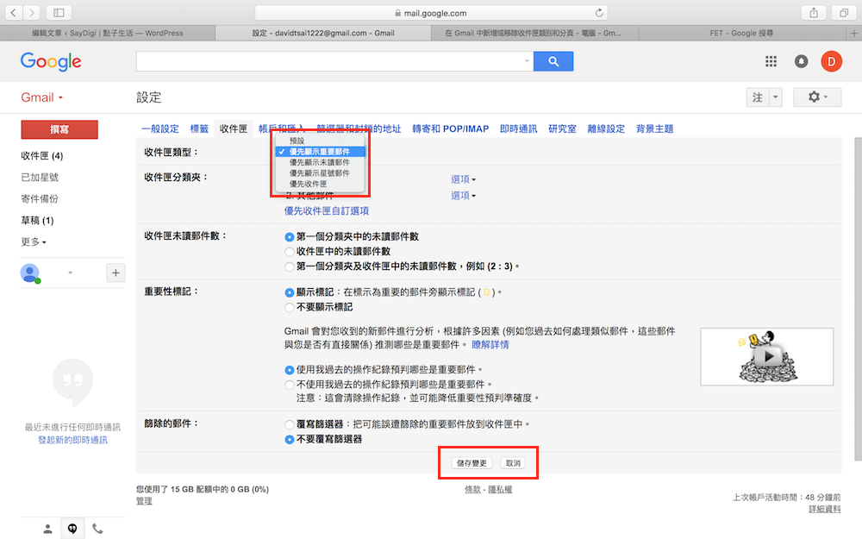Pick 優先顯示未讀郵件 from the dropdown list
This screenshot has height=539, width=862.
coord(319,162)
